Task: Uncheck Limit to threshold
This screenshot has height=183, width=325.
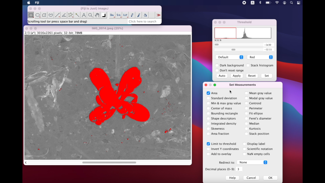Action: tap(208, 144)
